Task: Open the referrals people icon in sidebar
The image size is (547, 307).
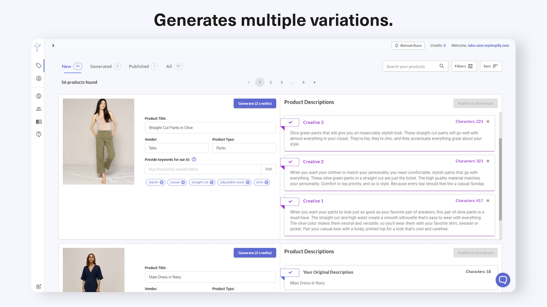Action: pyautogui.click(x=38, y=109)
